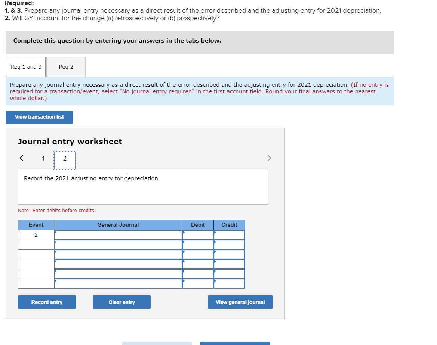Click the Credit field in the first row
This screenshot has width=437, height=345.
[229, 235]
